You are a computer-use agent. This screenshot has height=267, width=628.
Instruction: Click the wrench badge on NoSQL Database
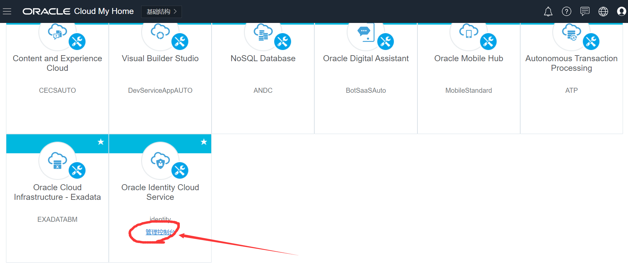click(x=283, y=42)
